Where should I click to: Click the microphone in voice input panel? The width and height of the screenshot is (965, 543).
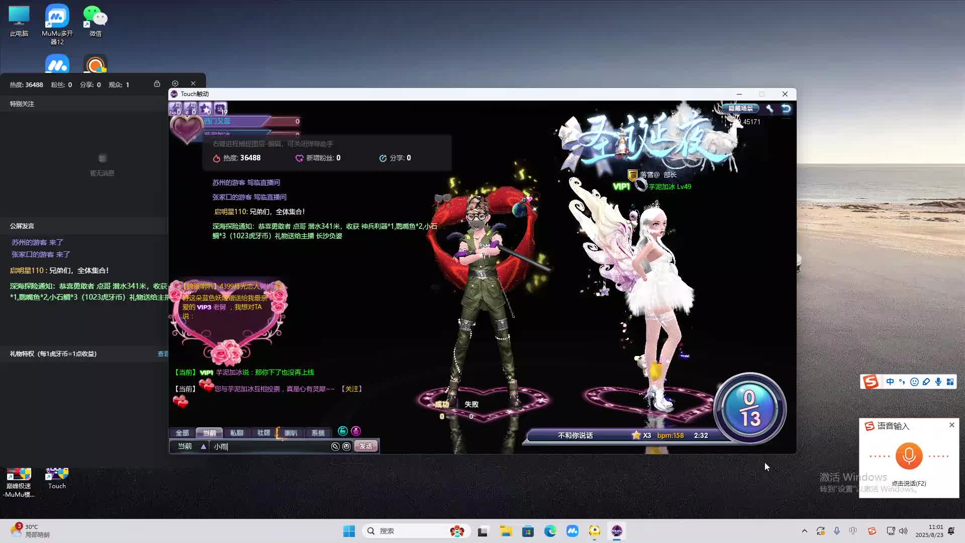(x=909, y=456)
